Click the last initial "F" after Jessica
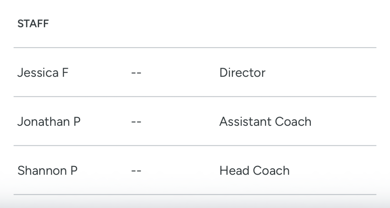390x208 pixels. (x=65, y=73)
